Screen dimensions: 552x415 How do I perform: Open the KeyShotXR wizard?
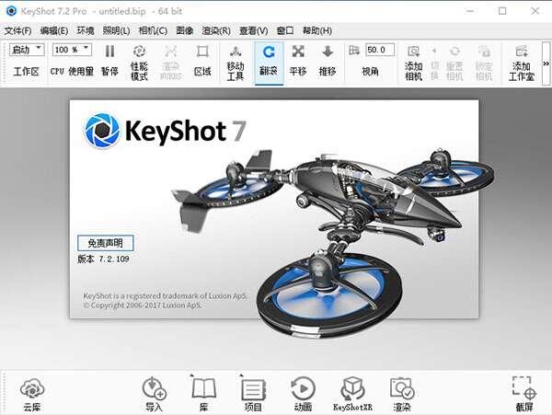click(352, 394)
